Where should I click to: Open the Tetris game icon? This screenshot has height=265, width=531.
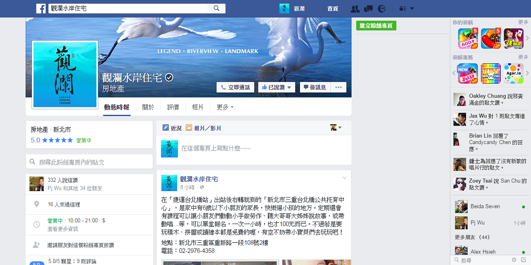[490, 73]
